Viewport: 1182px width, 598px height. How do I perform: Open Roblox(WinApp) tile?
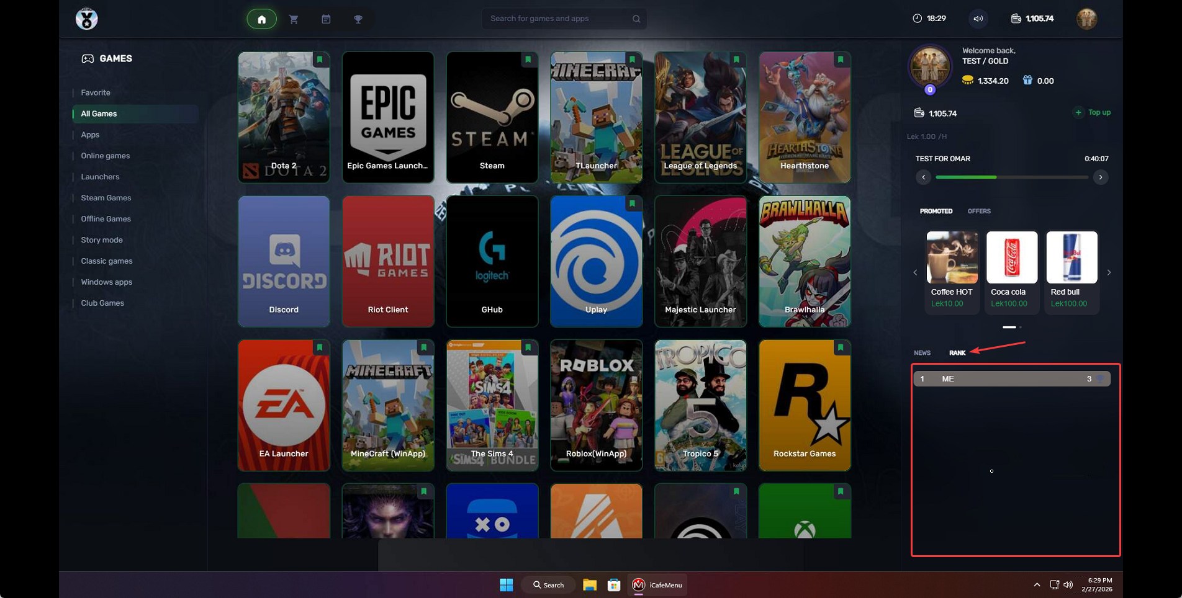click(x=597, y=405)
